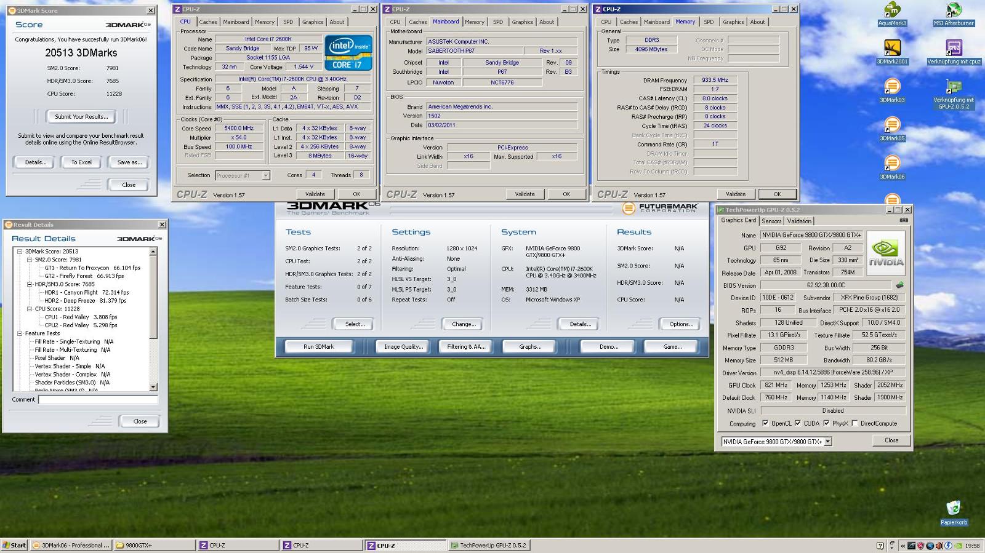Select CPU2 - Red Valley 5.298 fps row

81,325
